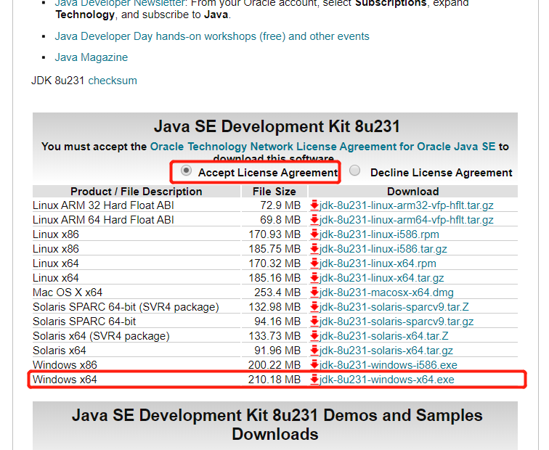
Task: Click Linux ARM 32 Hard Float ABI cell
Action: point(137,205)
